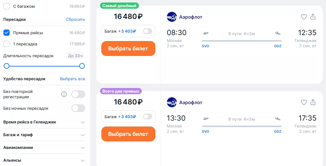Add the 13:30 flight to favorites (heart)
326x166 pixels.
coord(304,102)
